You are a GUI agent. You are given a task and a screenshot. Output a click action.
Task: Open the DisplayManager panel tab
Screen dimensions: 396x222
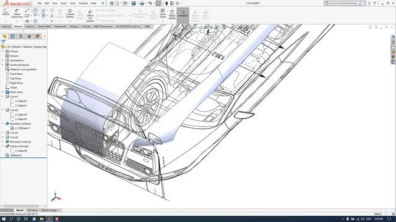(38, 36)
